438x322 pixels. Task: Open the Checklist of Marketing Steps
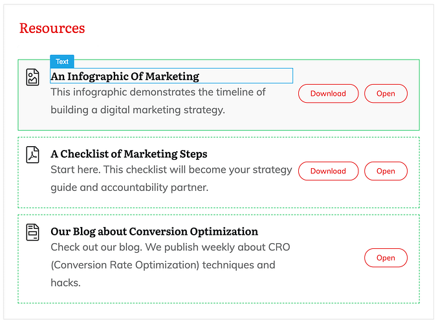[x=386, y=171]
